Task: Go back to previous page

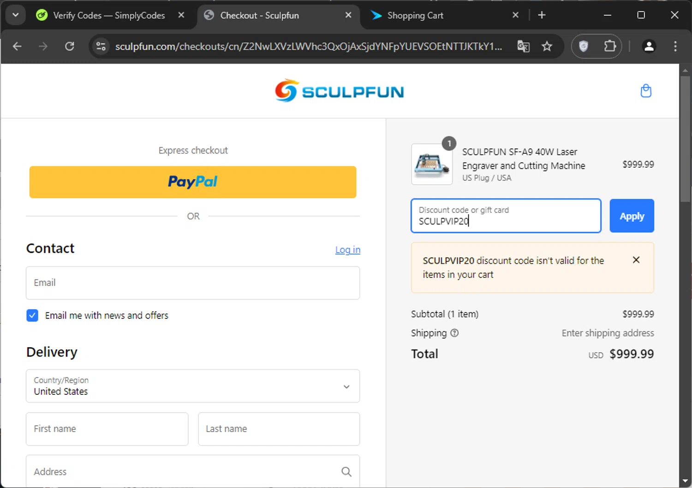Action: (x=17, y=46)
